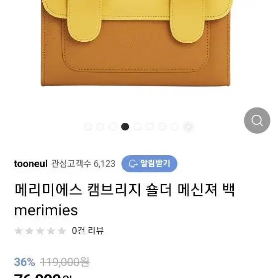Tap the 관심고객수 6,123 follower count
This screenshot has height=278, width=278.
(x=83, y=164)
